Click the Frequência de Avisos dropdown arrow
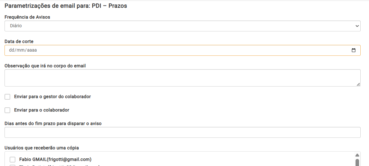Screen dimensions: 369x166 point(357,26)
